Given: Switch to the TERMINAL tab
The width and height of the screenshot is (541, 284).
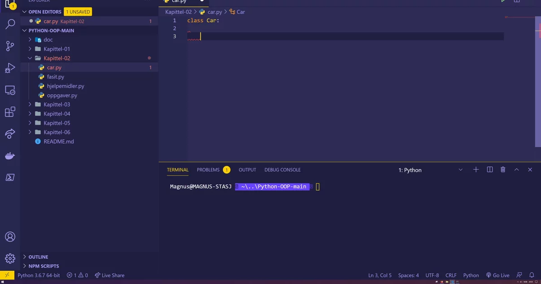Looking at the screenshot, I should (178, 170).
